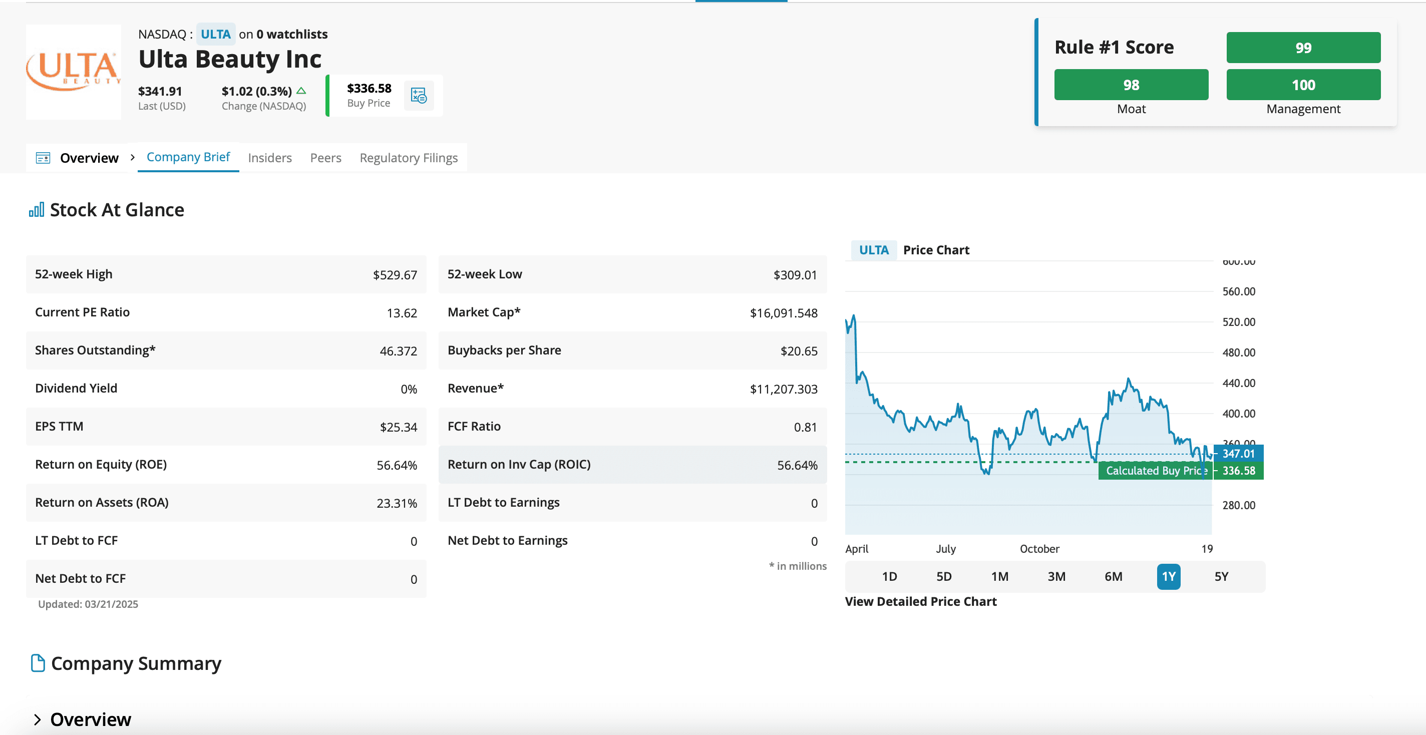The height and width of the screenshot is (735, 1426).
Task: Click the Moat score 98 bar
Action: (1131, 85)
